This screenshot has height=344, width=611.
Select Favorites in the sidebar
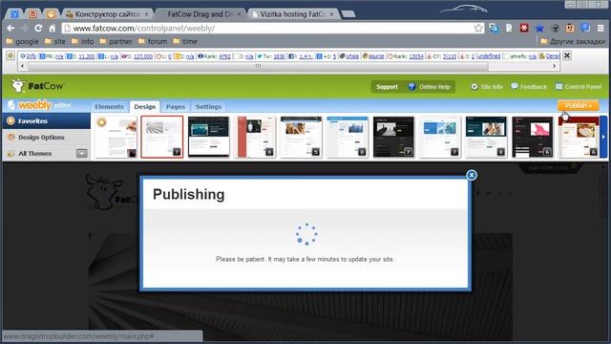click(x=46, y=121)
